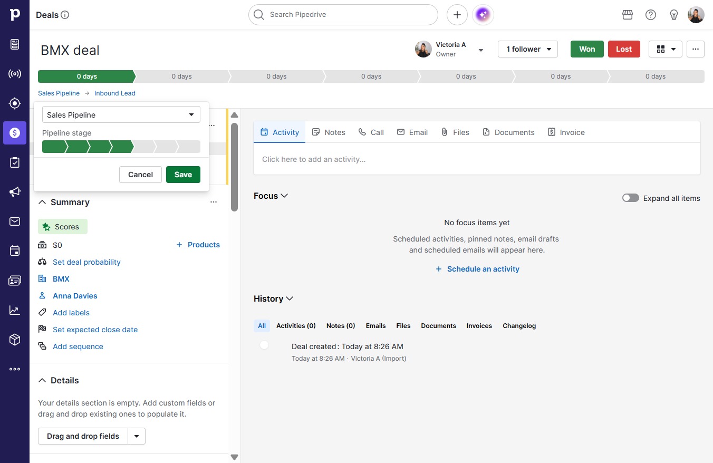
Task: Open the Help question mark icon
Action: (x=651, y=15)
